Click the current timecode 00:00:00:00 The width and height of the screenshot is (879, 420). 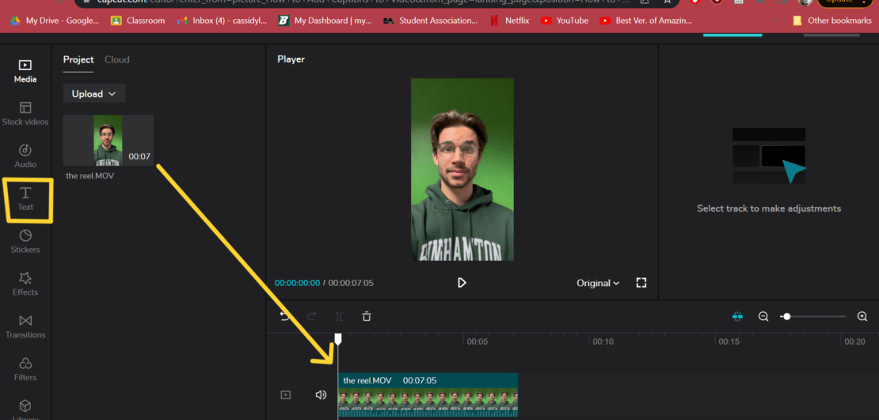pyautogui.click(x=297, y=283)
